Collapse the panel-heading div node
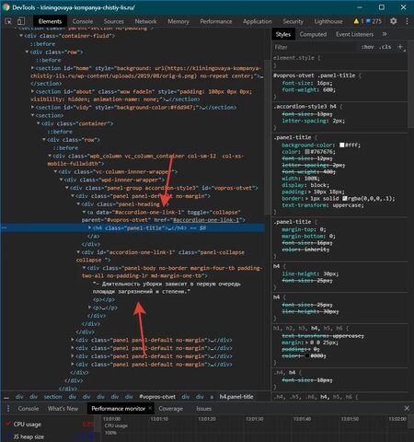The image size is (414, 442). click(x=78, y=204)
